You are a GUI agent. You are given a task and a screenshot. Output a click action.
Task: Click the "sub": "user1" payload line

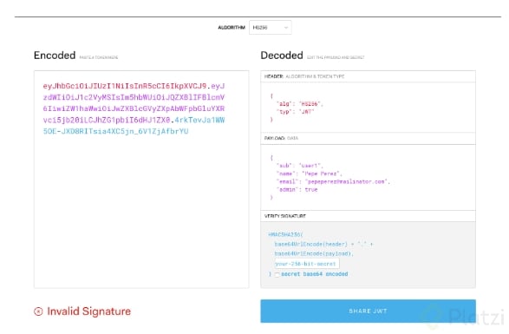(x=299, y=166)
